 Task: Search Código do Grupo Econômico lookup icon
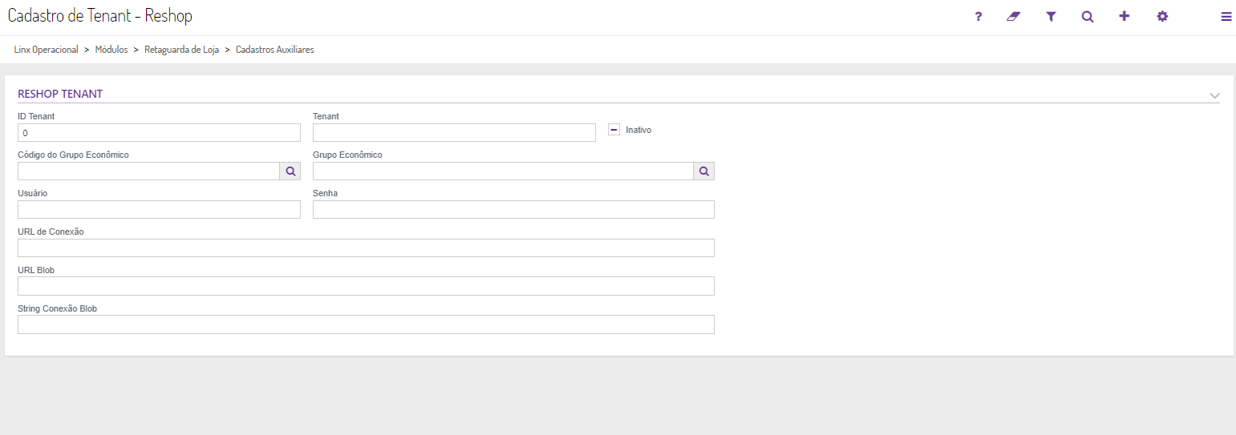coord(290,171)
